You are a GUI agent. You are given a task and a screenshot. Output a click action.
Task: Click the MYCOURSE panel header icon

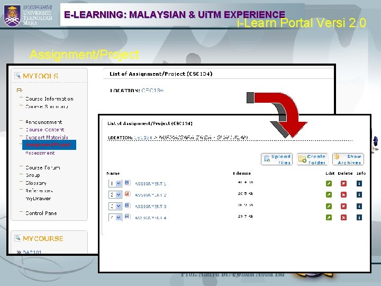pyautogui.click(x=18, y=238)
